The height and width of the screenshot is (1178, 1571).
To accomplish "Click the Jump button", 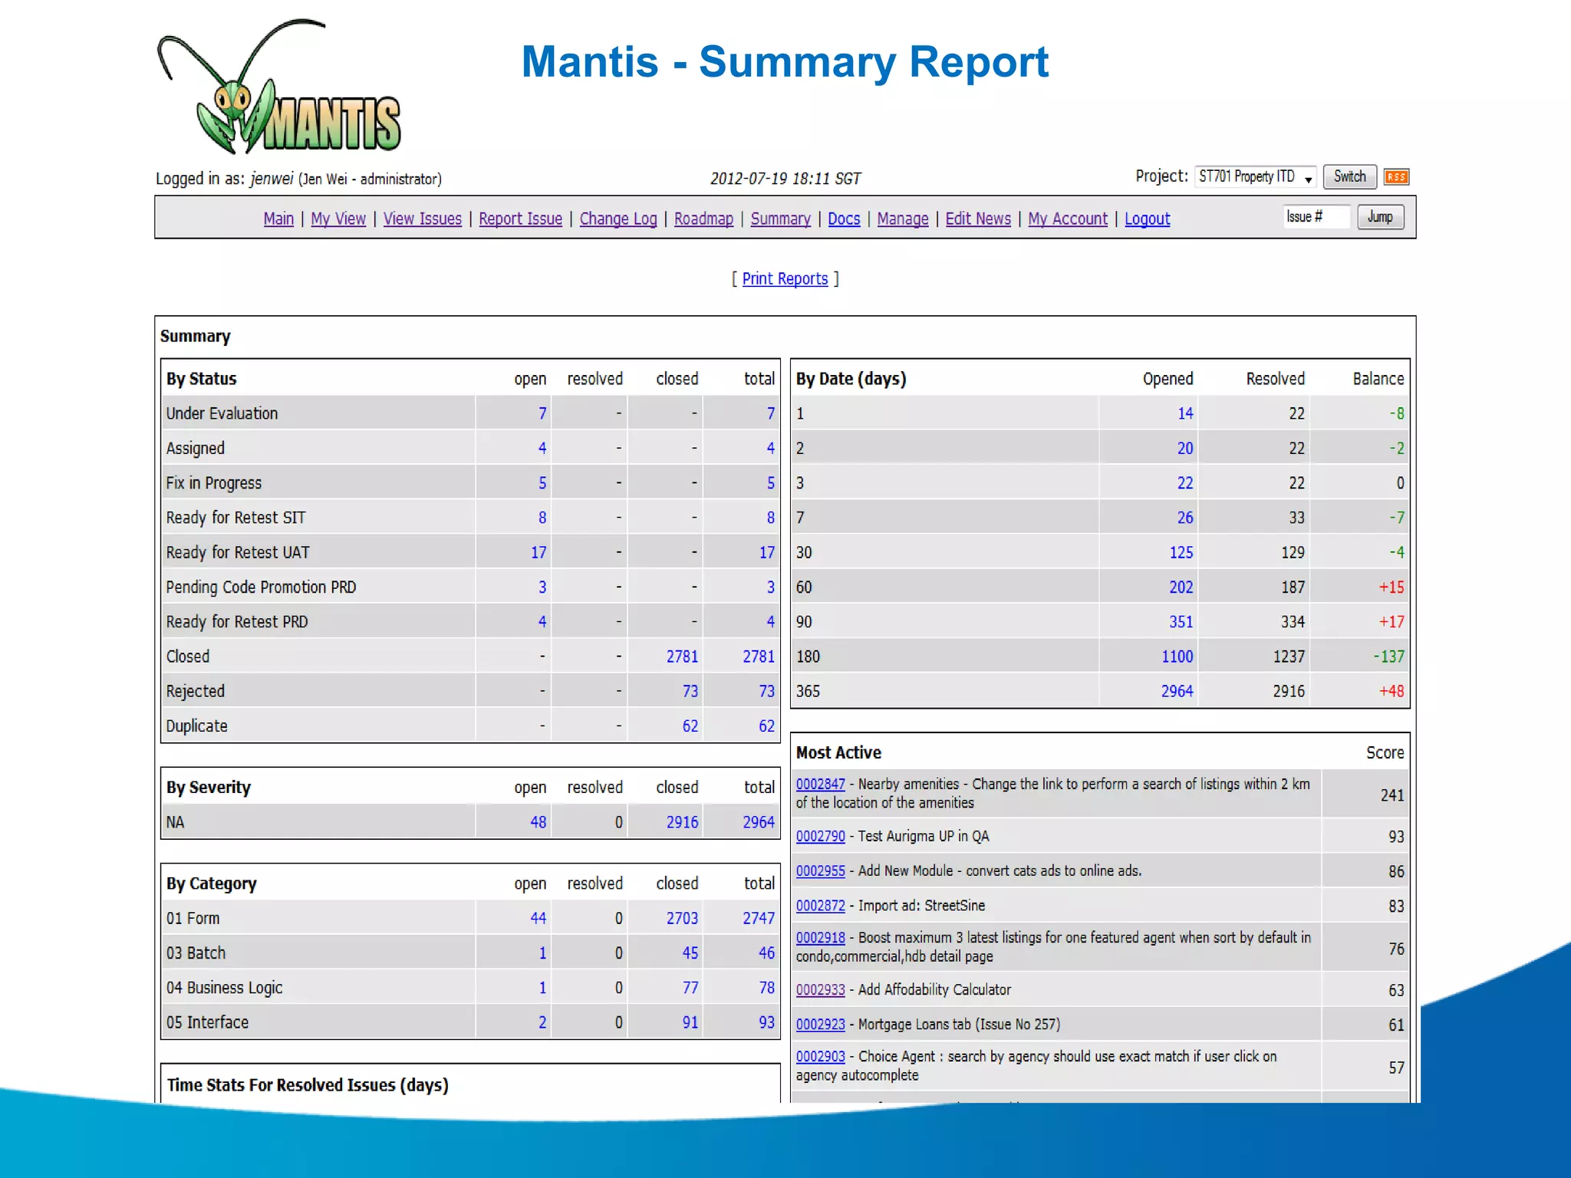I will pyautogui.click(x=1380, y=217).
